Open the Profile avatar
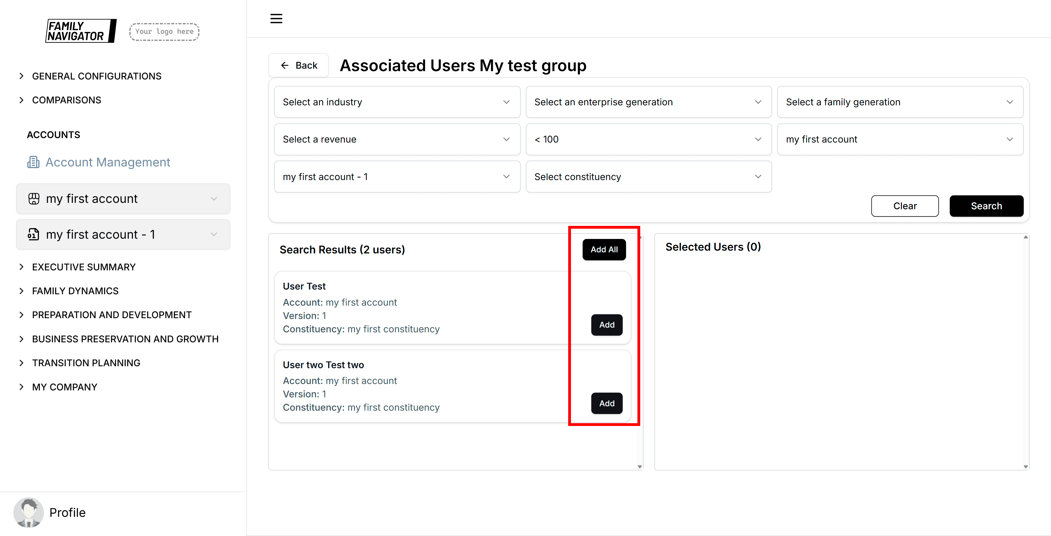Screen dimensions: 1051x536 pyautogui.click(x=29, y=512)
